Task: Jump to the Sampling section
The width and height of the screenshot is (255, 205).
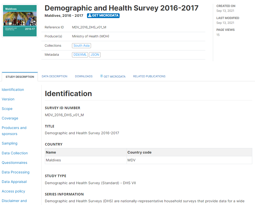Action: pyautogui.click(x=10, y=143)
